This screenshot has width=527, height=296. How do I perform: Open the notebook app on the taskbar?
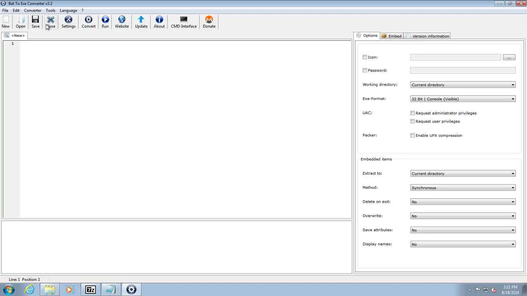pyautogui.click(x=111, y=290)
